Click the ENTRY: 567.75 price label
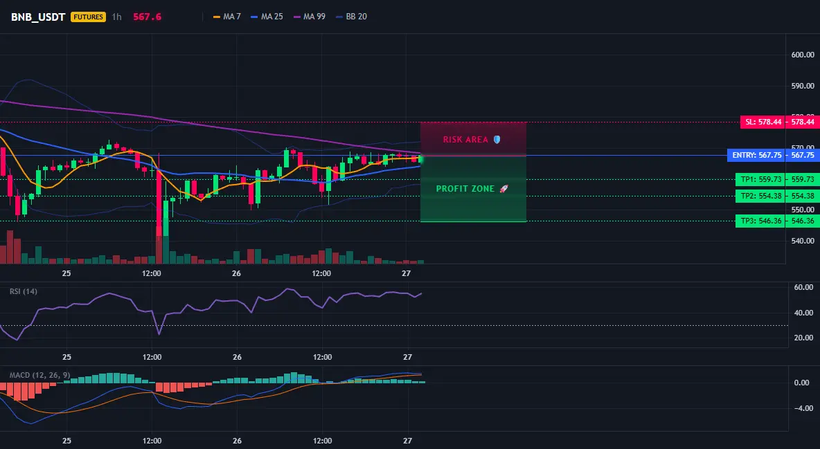The height and width of the screenshot is (449, 820). (757, 155)
